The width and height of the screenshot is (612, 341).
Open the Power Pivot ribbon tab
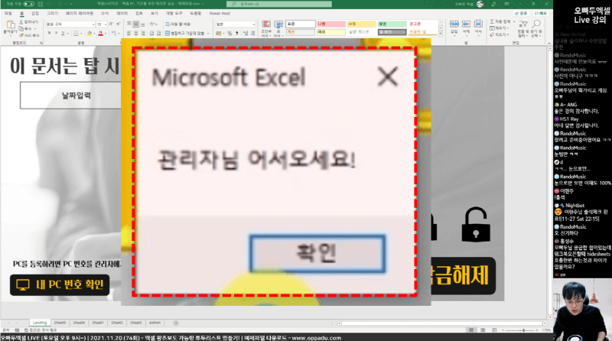[x=220, y=13]
